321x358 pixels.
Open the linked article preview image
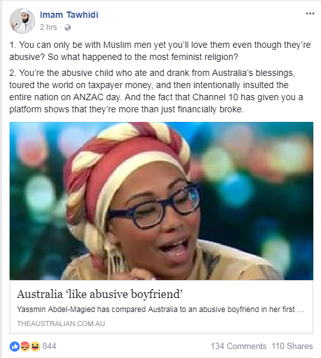[x=161, y=201]
